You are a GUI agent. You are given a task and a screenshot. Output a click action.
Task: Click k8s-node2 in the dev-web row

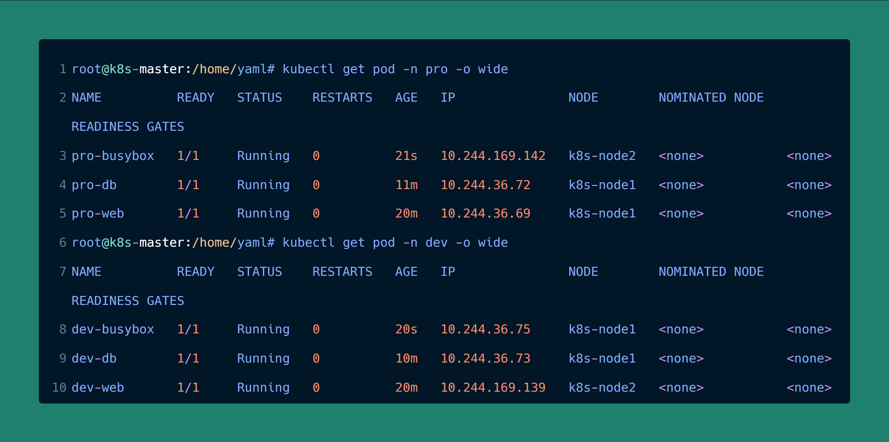click(602, 388)
